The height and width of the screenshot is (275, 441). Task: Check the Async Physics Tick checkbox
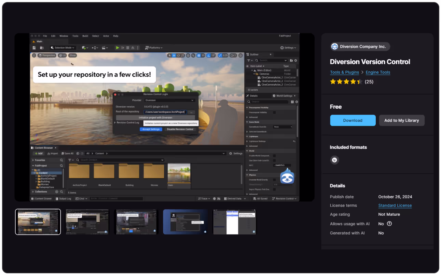[x=274, y=189]
